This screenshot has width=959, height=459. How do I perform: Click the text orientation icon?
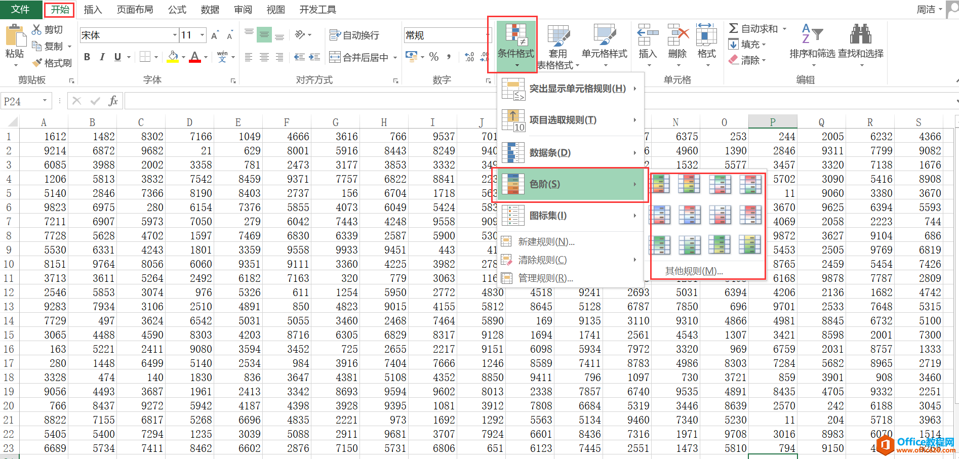coord(300,34)
